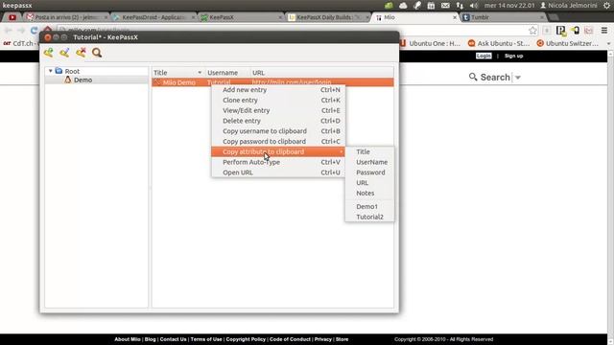The height and width of the screenshot is (345, 614).
Task: Click the Username column header
Action: pos(227,73)
